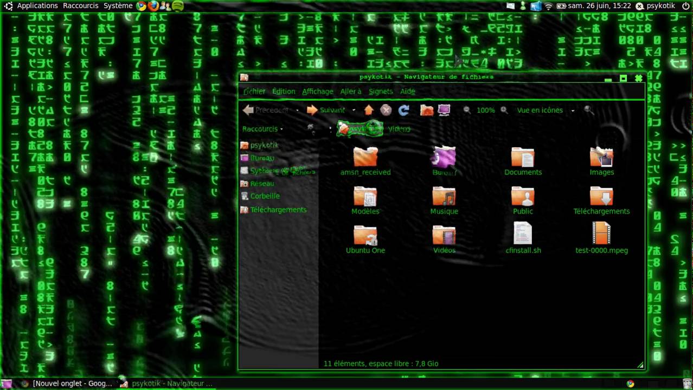Open psykotik in the sidebar
The width and height of the screenshot is (693, 390).
click(x=259, y=145)
